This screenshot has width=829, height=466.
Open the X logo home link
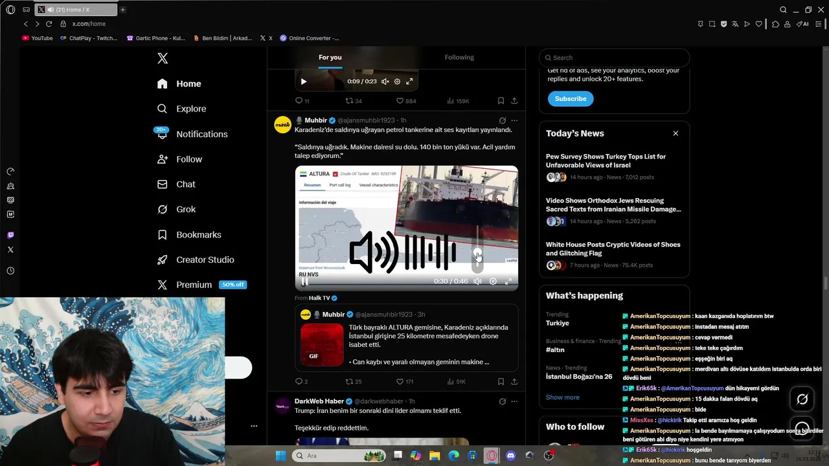[x=163, y=58]
